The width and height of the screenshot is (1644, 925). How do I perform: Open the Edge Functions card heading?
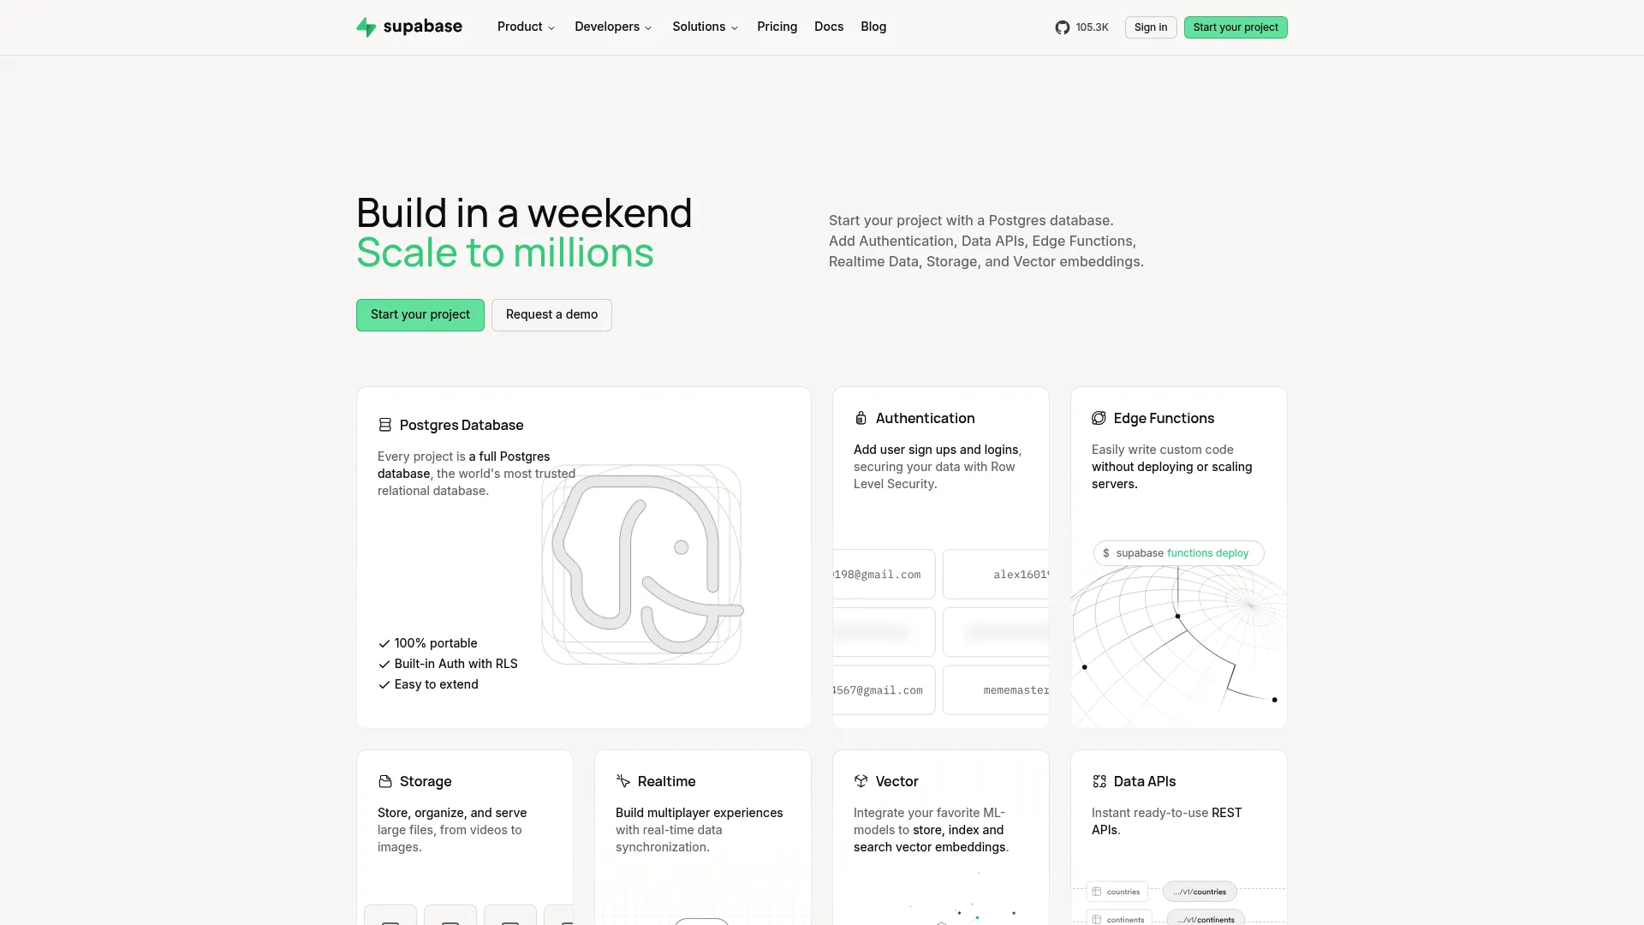click(1164, 418)
